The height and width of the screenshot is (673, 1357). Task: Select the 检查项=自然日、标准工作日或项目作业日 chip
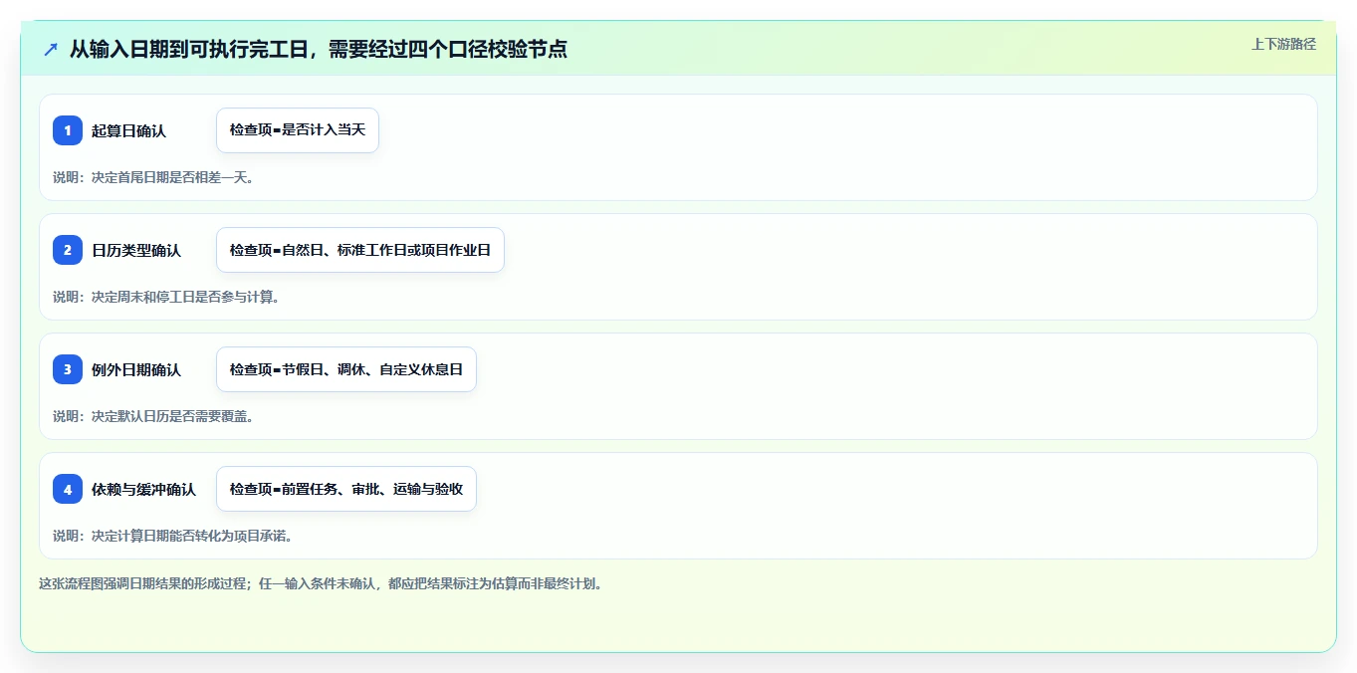tap(360, 250)
